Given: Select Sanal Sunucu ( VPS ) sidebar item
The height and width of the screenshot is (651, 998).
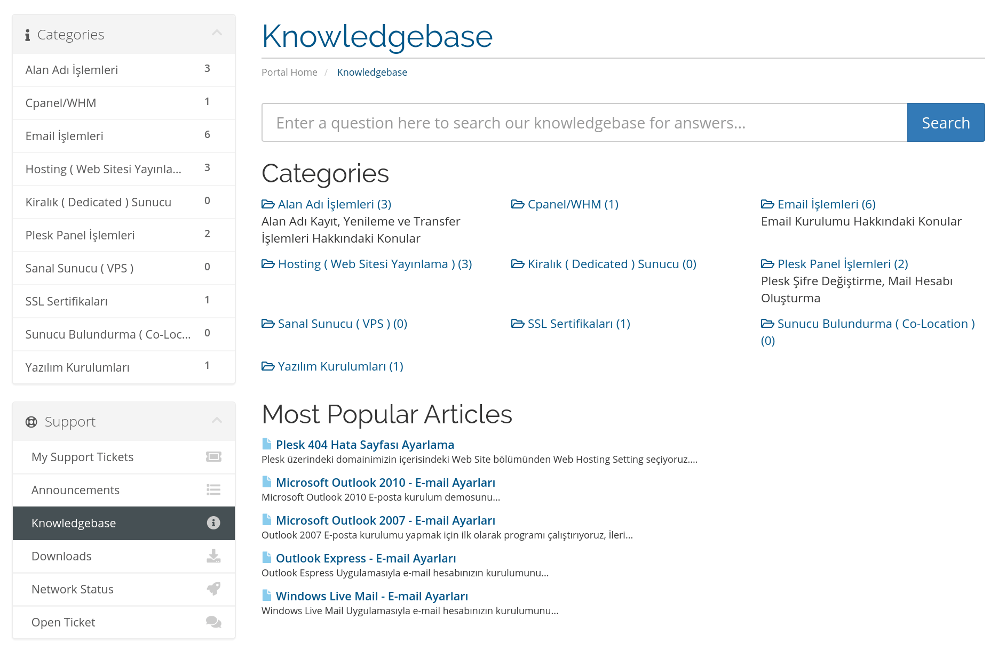Looking at the screenshot, I should (x=124, y=268).
